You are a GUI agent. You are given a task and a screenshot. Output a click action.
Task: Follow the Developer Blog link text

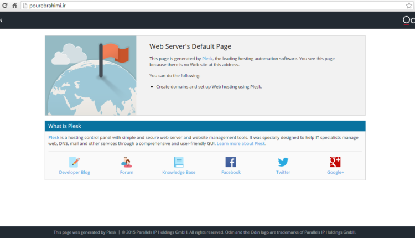[x=74, y=172]
